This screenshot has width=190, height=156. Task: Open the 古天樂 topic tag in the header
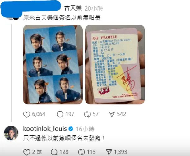click(x=73, y=8)
